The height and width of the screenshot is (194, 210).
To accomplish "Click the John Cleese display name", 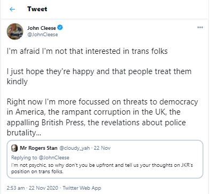I will [42, 28].
